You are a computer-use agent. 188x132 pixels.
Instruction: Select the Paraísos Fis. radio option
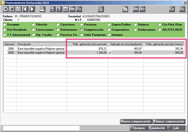click(x=58, y=35)
